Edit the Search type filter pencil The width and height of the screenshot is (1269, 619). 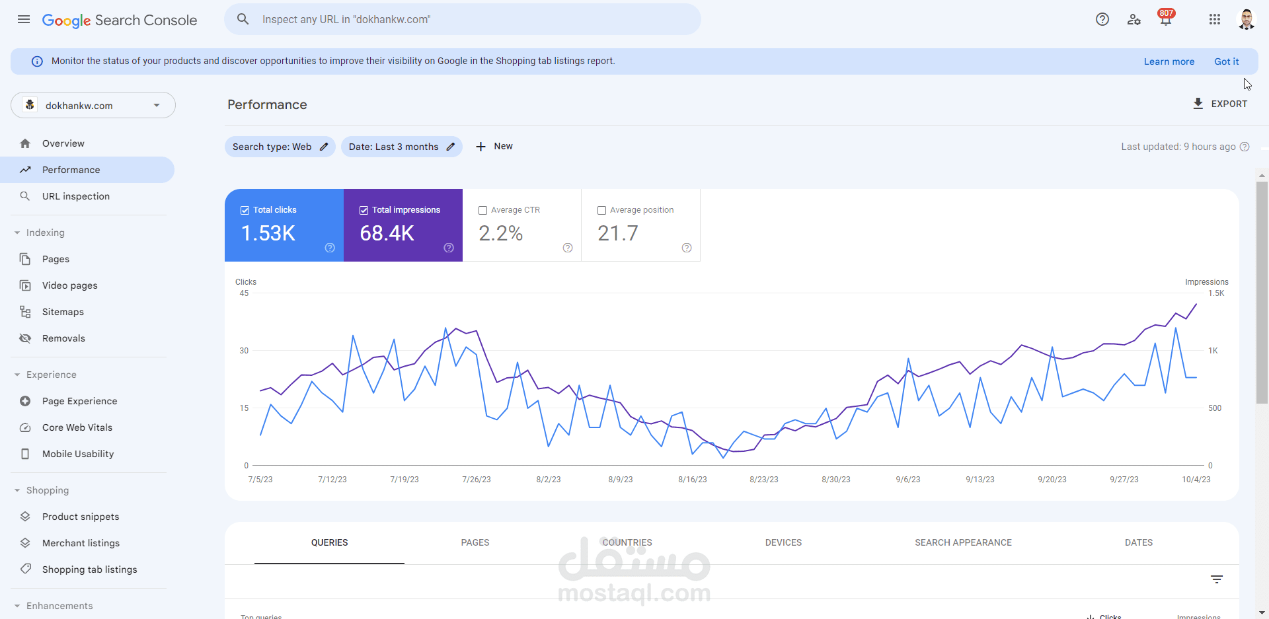[x=323, y=146]
